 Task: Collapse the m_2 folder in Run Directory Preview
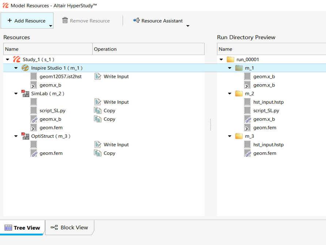[x=230, y=93]
